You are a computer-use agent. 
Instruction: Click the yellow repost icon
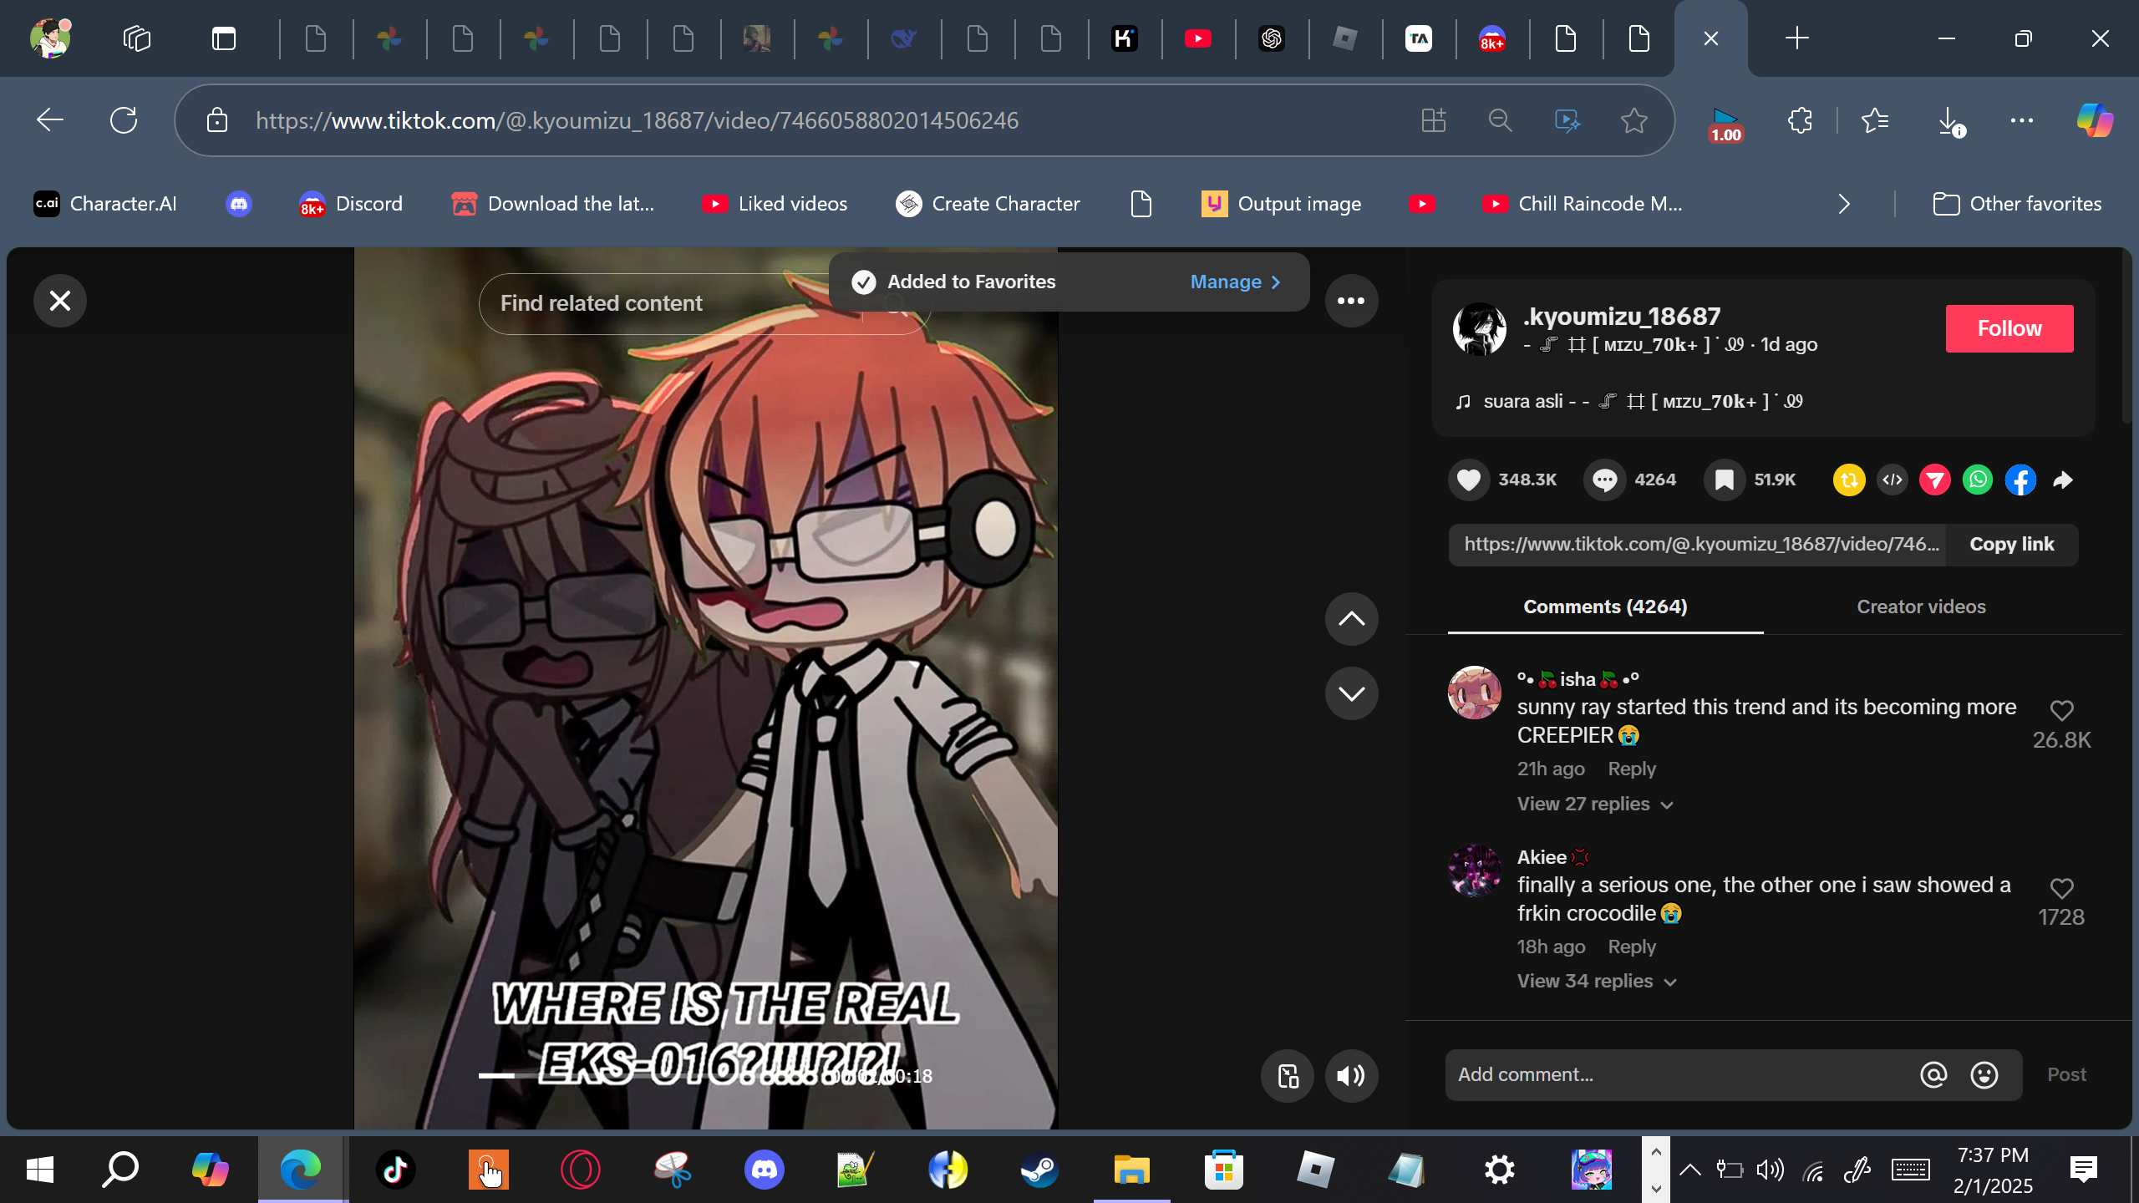click(1849, 480)
